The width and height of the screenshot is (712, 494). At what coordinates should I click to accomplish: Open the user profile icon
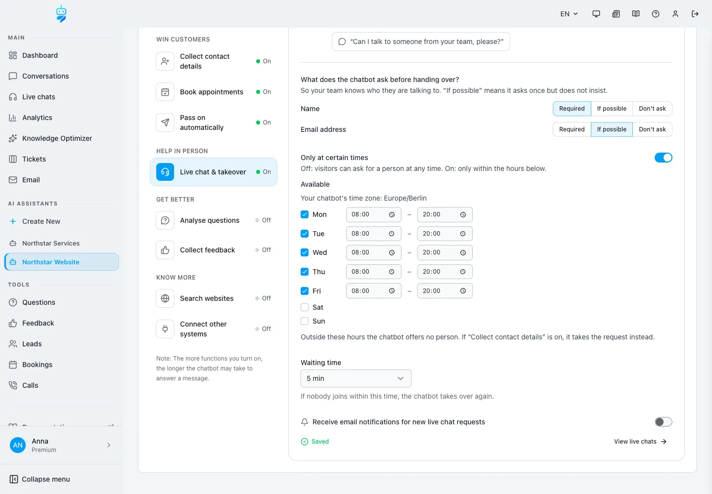point(675,14)
